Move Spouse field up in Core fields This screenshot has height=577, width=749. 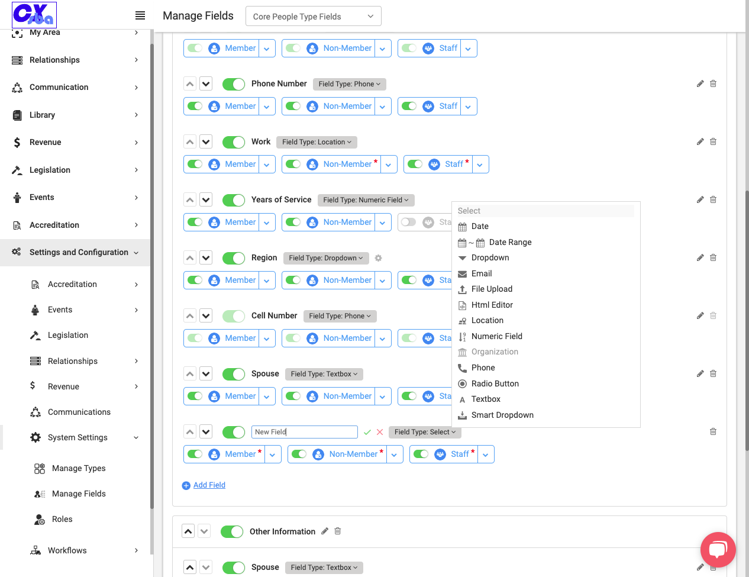point(190,373)
